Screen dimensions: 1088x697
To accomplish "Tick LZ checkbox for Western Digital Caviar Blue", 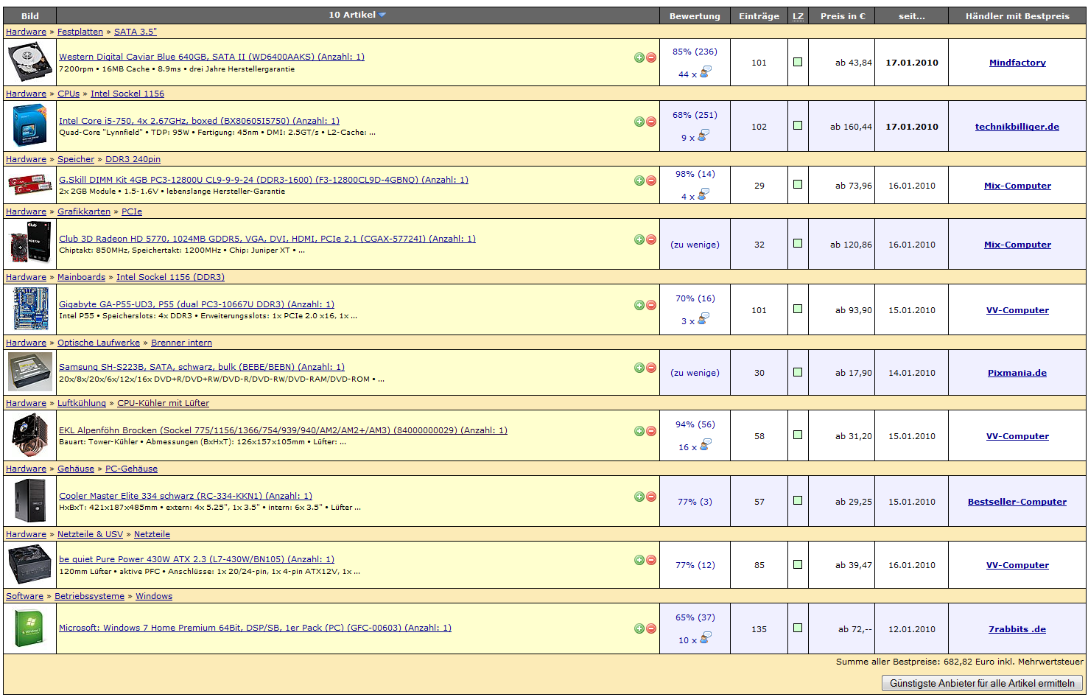I will click(798, 62).
